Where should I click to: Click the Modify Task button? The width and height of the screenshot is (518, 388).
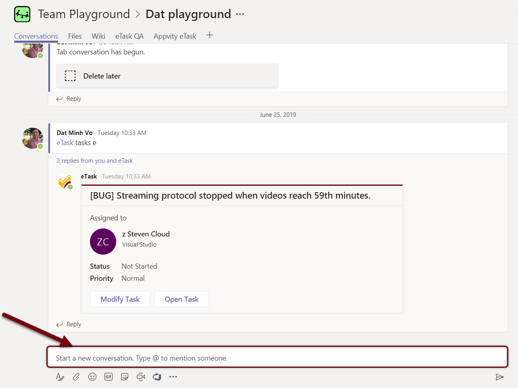coord(120,299)
